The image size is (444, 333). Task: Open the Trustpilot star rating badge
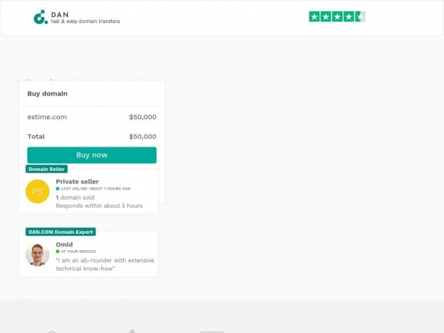coord(337,17)
